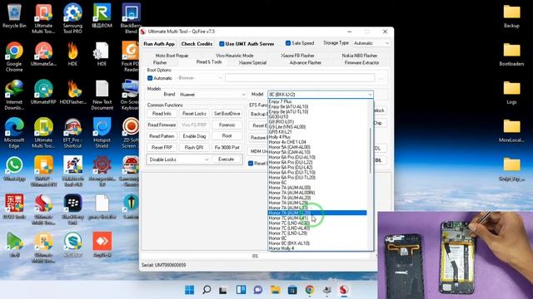Screen dimensions: 533x299
Task: Open the Browse dropdown in Boot Options
Action: click(200, 78)
